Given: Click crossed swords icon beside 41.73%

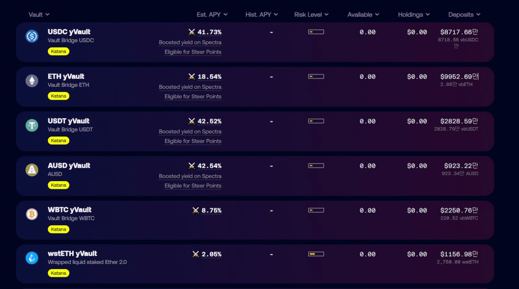Looking at the screenshot, I should (x=192, y=32).
